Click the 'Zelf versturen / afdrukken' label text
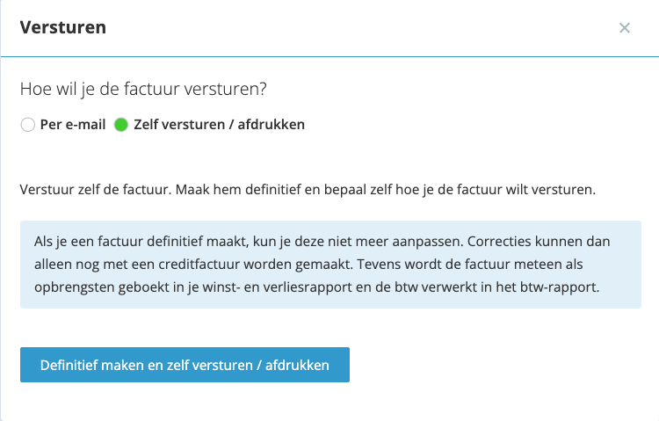The image size is (659, 421). point(219,125)
